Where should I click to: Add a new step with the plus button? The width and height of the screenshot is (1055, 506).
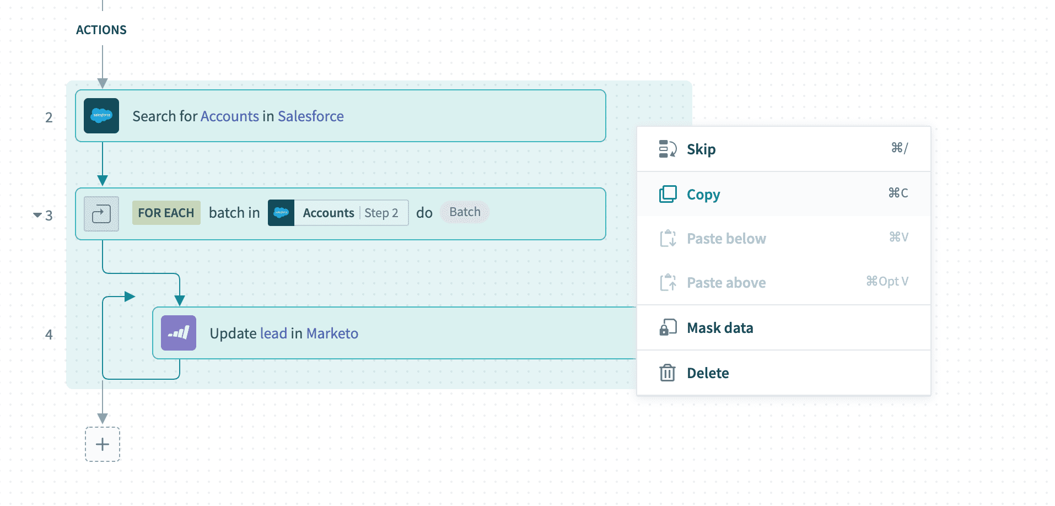pos(102,444)
